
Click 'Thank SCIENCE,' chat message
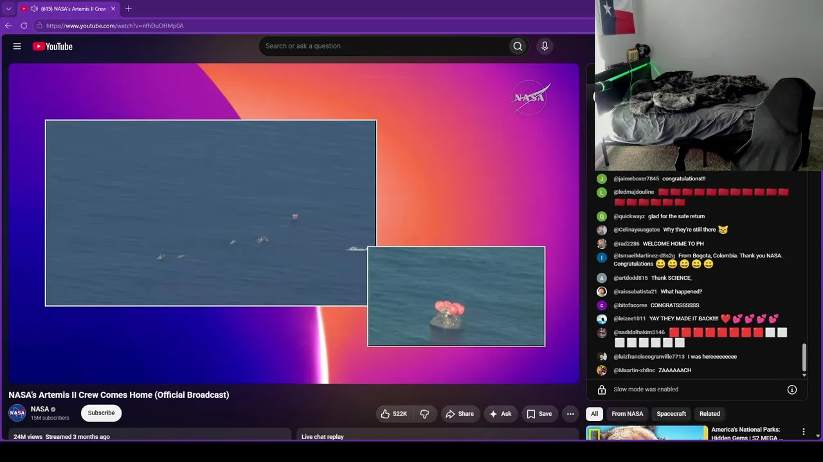pos(671,278)
